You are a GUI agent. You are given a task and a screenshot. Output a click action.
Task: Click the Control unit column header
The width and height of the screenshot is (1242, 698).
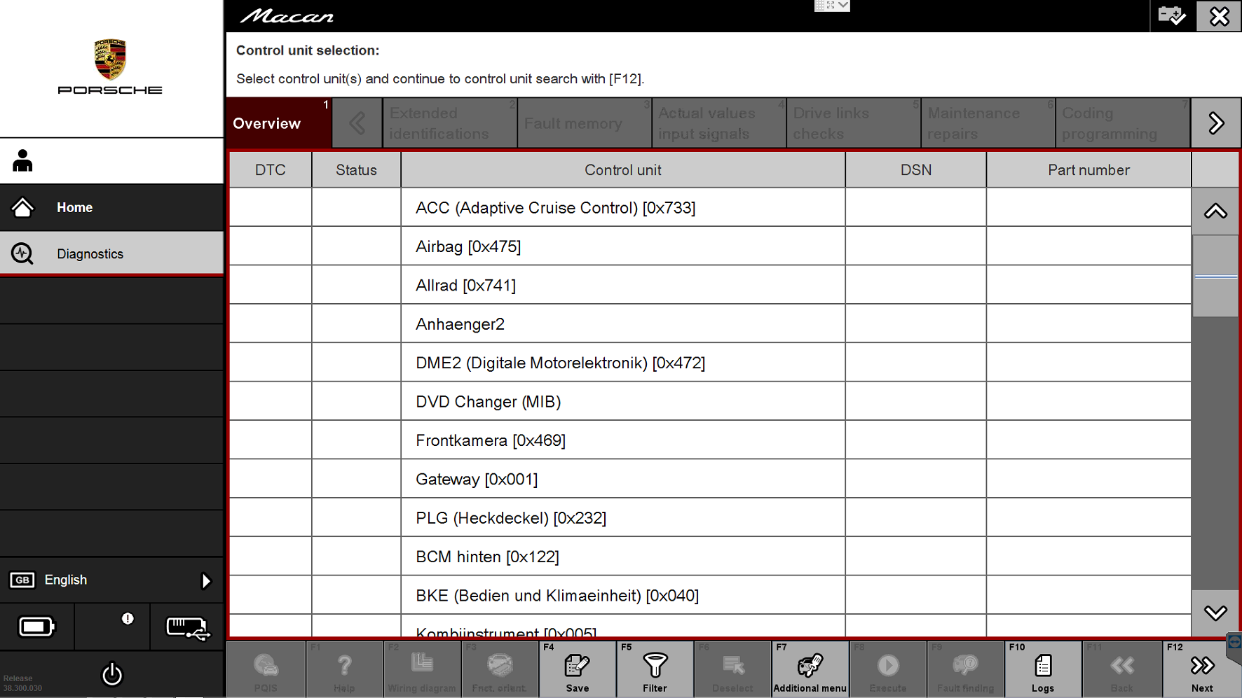[623, 170]
